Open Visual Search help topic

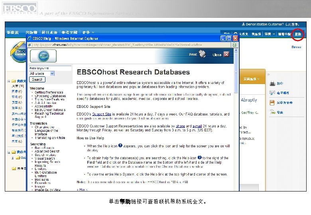click(x=45, y=158)
